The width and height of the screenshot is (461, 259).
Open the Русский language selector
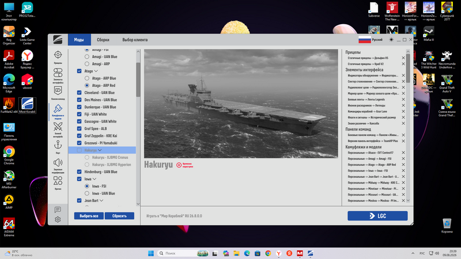tap(371, 40)
